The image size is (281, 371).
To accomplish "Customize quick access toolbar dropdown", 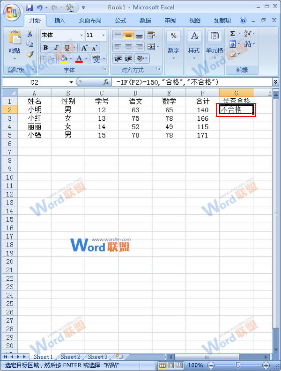I will pos(83,8).
